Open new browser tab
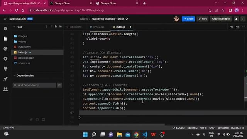This screenshot has width=247, height=139. (144, 3)
